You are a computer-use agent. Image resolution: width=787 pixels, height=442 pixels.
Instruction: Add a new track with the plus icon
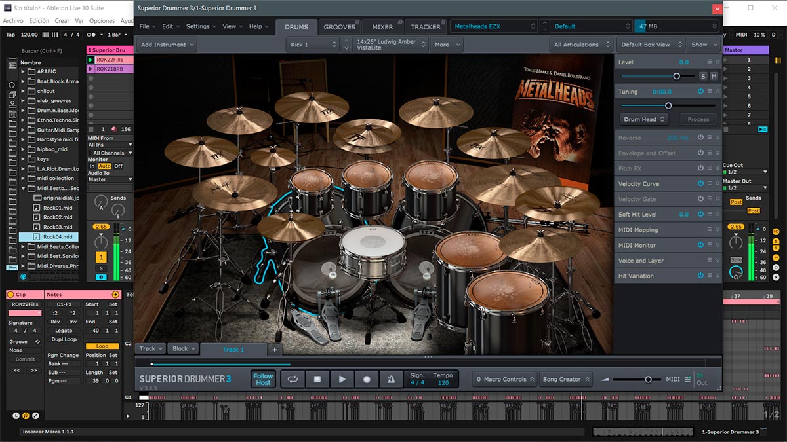point(275,350)
